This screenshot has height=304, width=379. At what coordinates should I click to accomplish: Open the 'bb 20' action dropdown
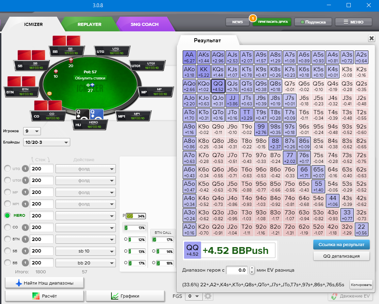(86, 263)
